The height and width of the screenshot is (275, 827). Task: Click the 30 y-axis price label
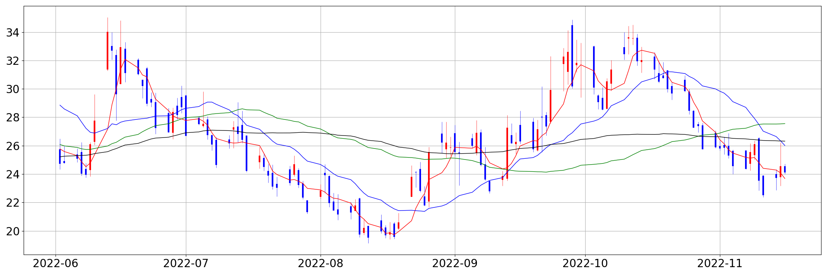pyautogui.click(x=13, y=89)
